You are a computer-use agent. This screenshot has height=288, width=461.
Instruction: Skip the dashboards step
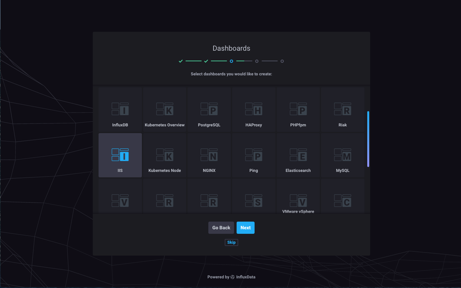pyautogui.click(x=231, y=242)
